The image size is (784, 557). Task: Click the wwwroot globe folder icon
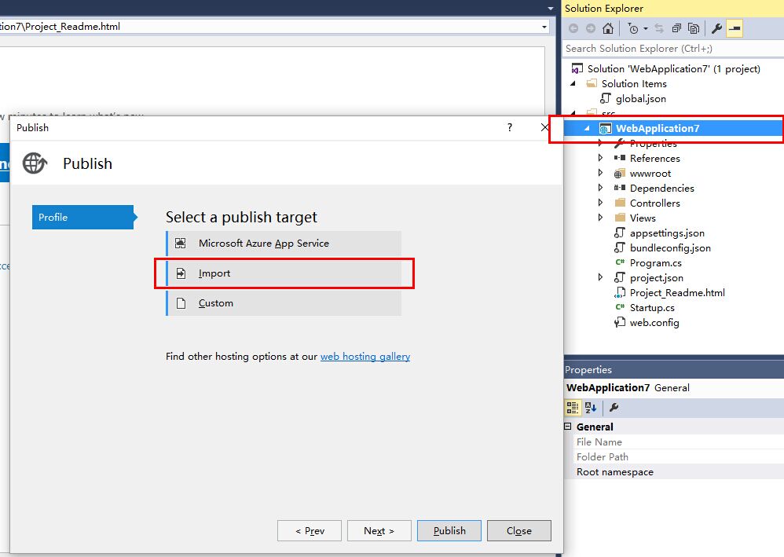tap(619, 174)
